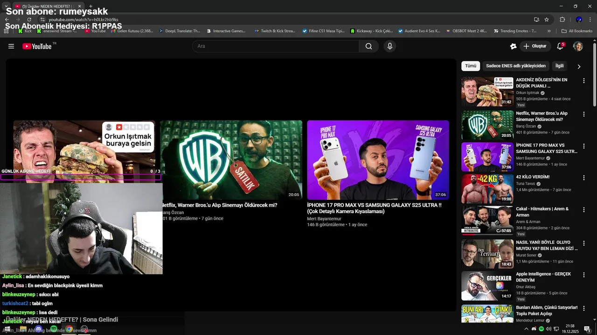Go back with Chrome back arrow
This screenshot has width=597, height=335.
(x=7, y=20)
